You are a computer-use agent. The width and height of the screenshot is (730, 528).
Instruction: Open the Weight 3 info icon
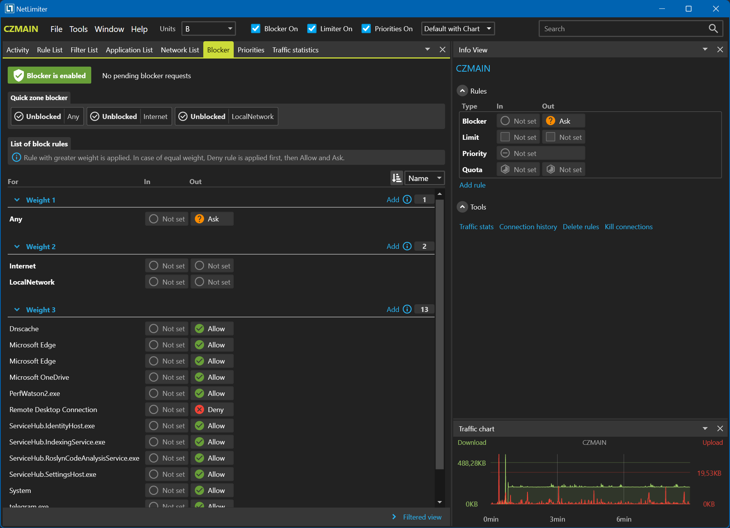click(407, 309)
